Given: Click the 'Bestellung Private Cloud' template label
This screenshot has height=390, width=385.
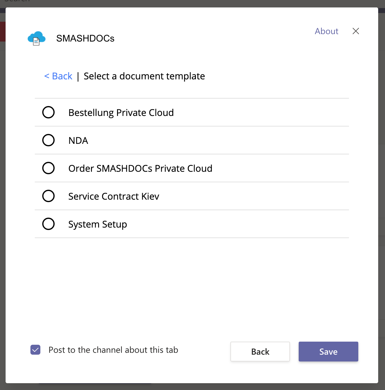Looking at the screenshot, I should point(121,113).
